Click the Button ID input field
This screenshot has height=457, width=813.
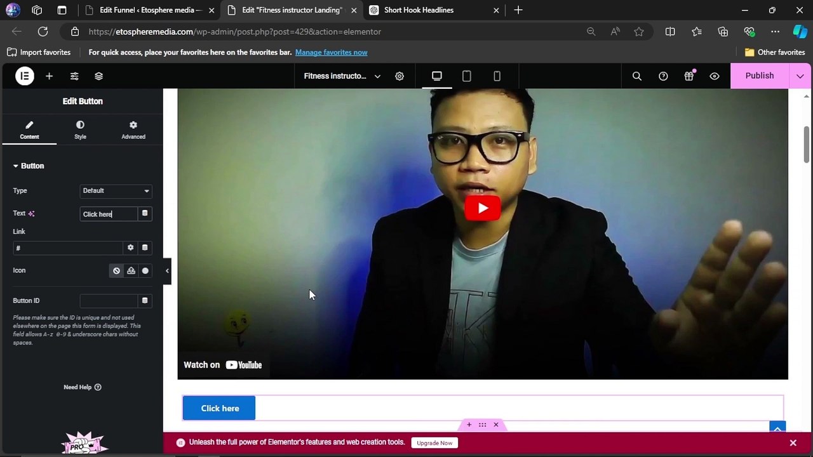[109, 301]
